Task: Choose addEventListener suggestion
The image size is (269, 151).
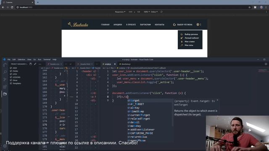Action: coord(150,130)
